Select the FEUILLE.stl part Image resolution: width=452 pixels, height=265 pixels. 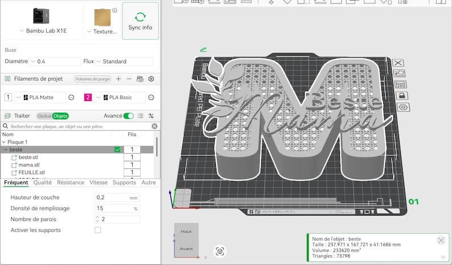pyautogui.click(x=32, y=172)
